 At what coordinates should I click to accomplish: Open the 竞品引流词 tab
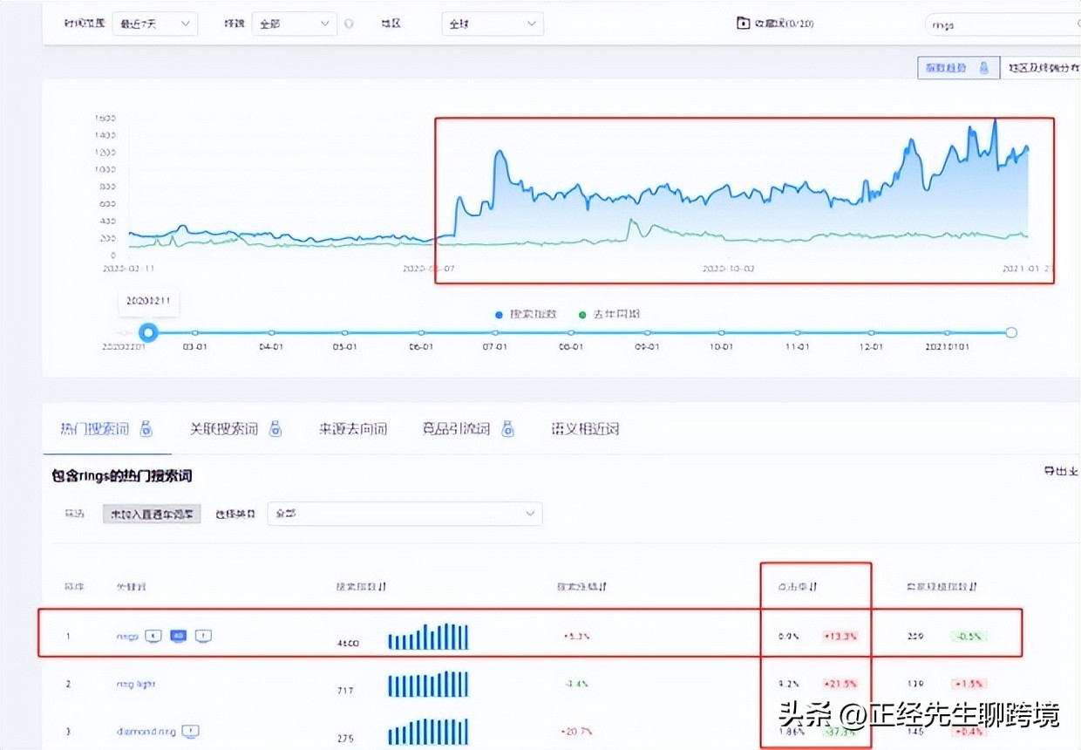456,429
